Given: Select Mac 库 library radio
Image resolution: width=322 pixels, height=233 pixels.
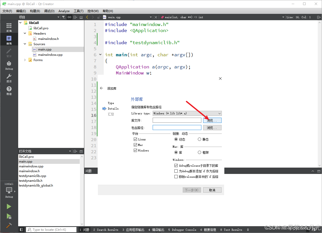Looking at the screenshot, I should [176, 152].
